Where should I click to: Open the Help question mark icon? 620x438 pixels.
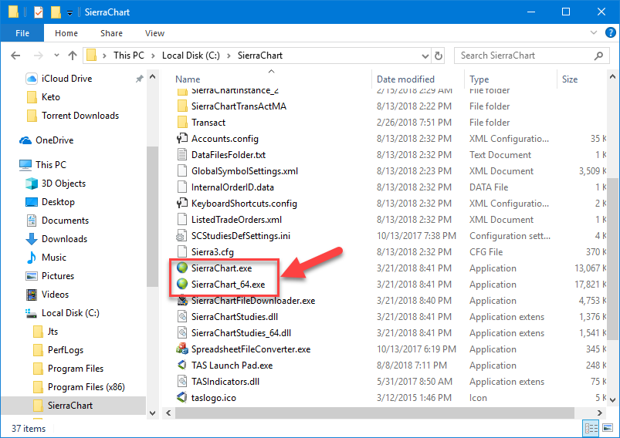tap(611, 32)
